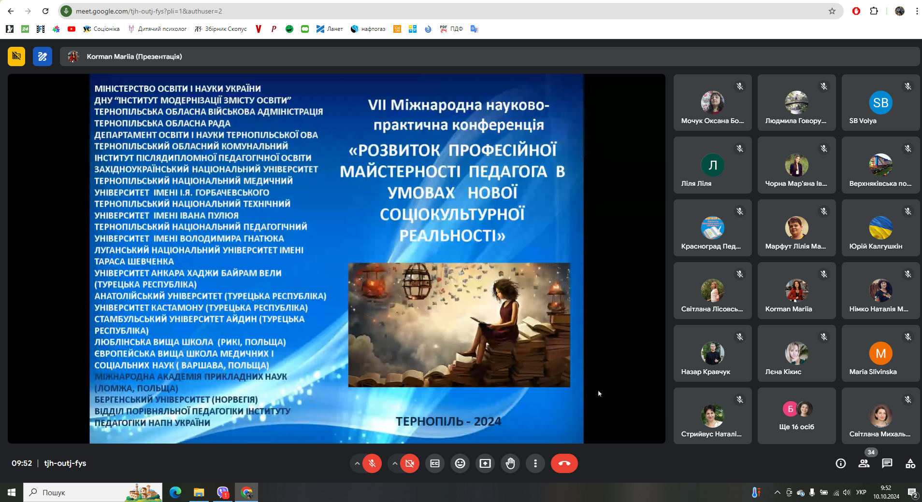This screenshot has width=922, height=502.
Task: Click the yellow icon beside the presentation bar
Action: tap(16, 56)
